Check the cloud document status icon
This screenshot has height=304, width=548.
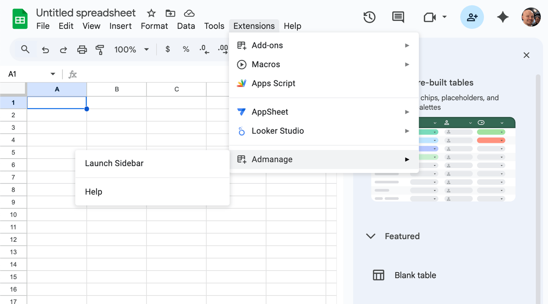(x=189, y=13)
